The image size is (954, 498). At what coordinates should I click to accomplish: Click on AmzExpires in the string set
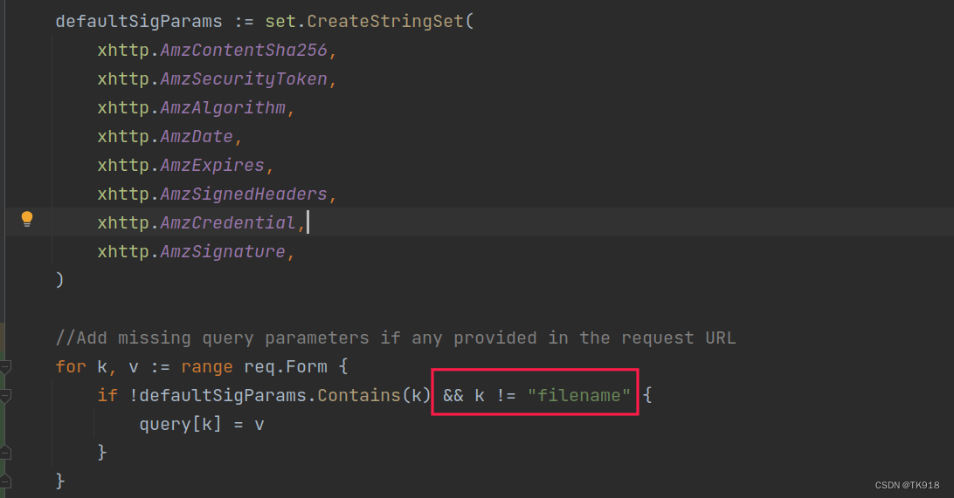coord(212,165)
